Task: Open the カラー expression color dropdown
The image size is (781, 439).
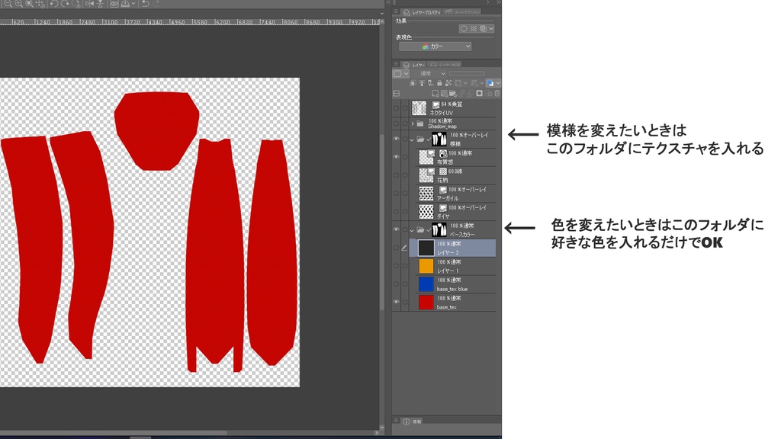Action: tap(435, 46)
